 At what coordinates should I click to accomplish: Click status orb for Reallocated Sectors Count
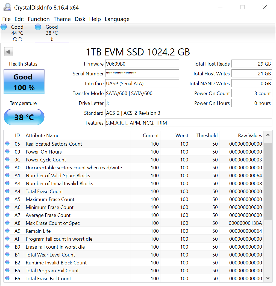pos(7,144)
